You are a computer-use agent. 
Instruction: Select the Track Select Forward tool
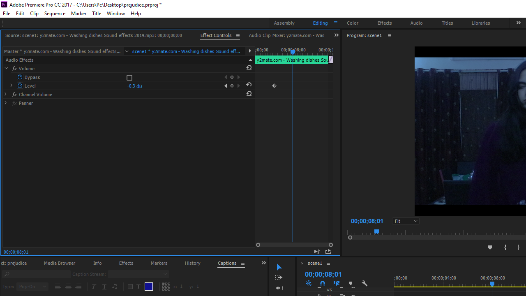tap(279, 277)
